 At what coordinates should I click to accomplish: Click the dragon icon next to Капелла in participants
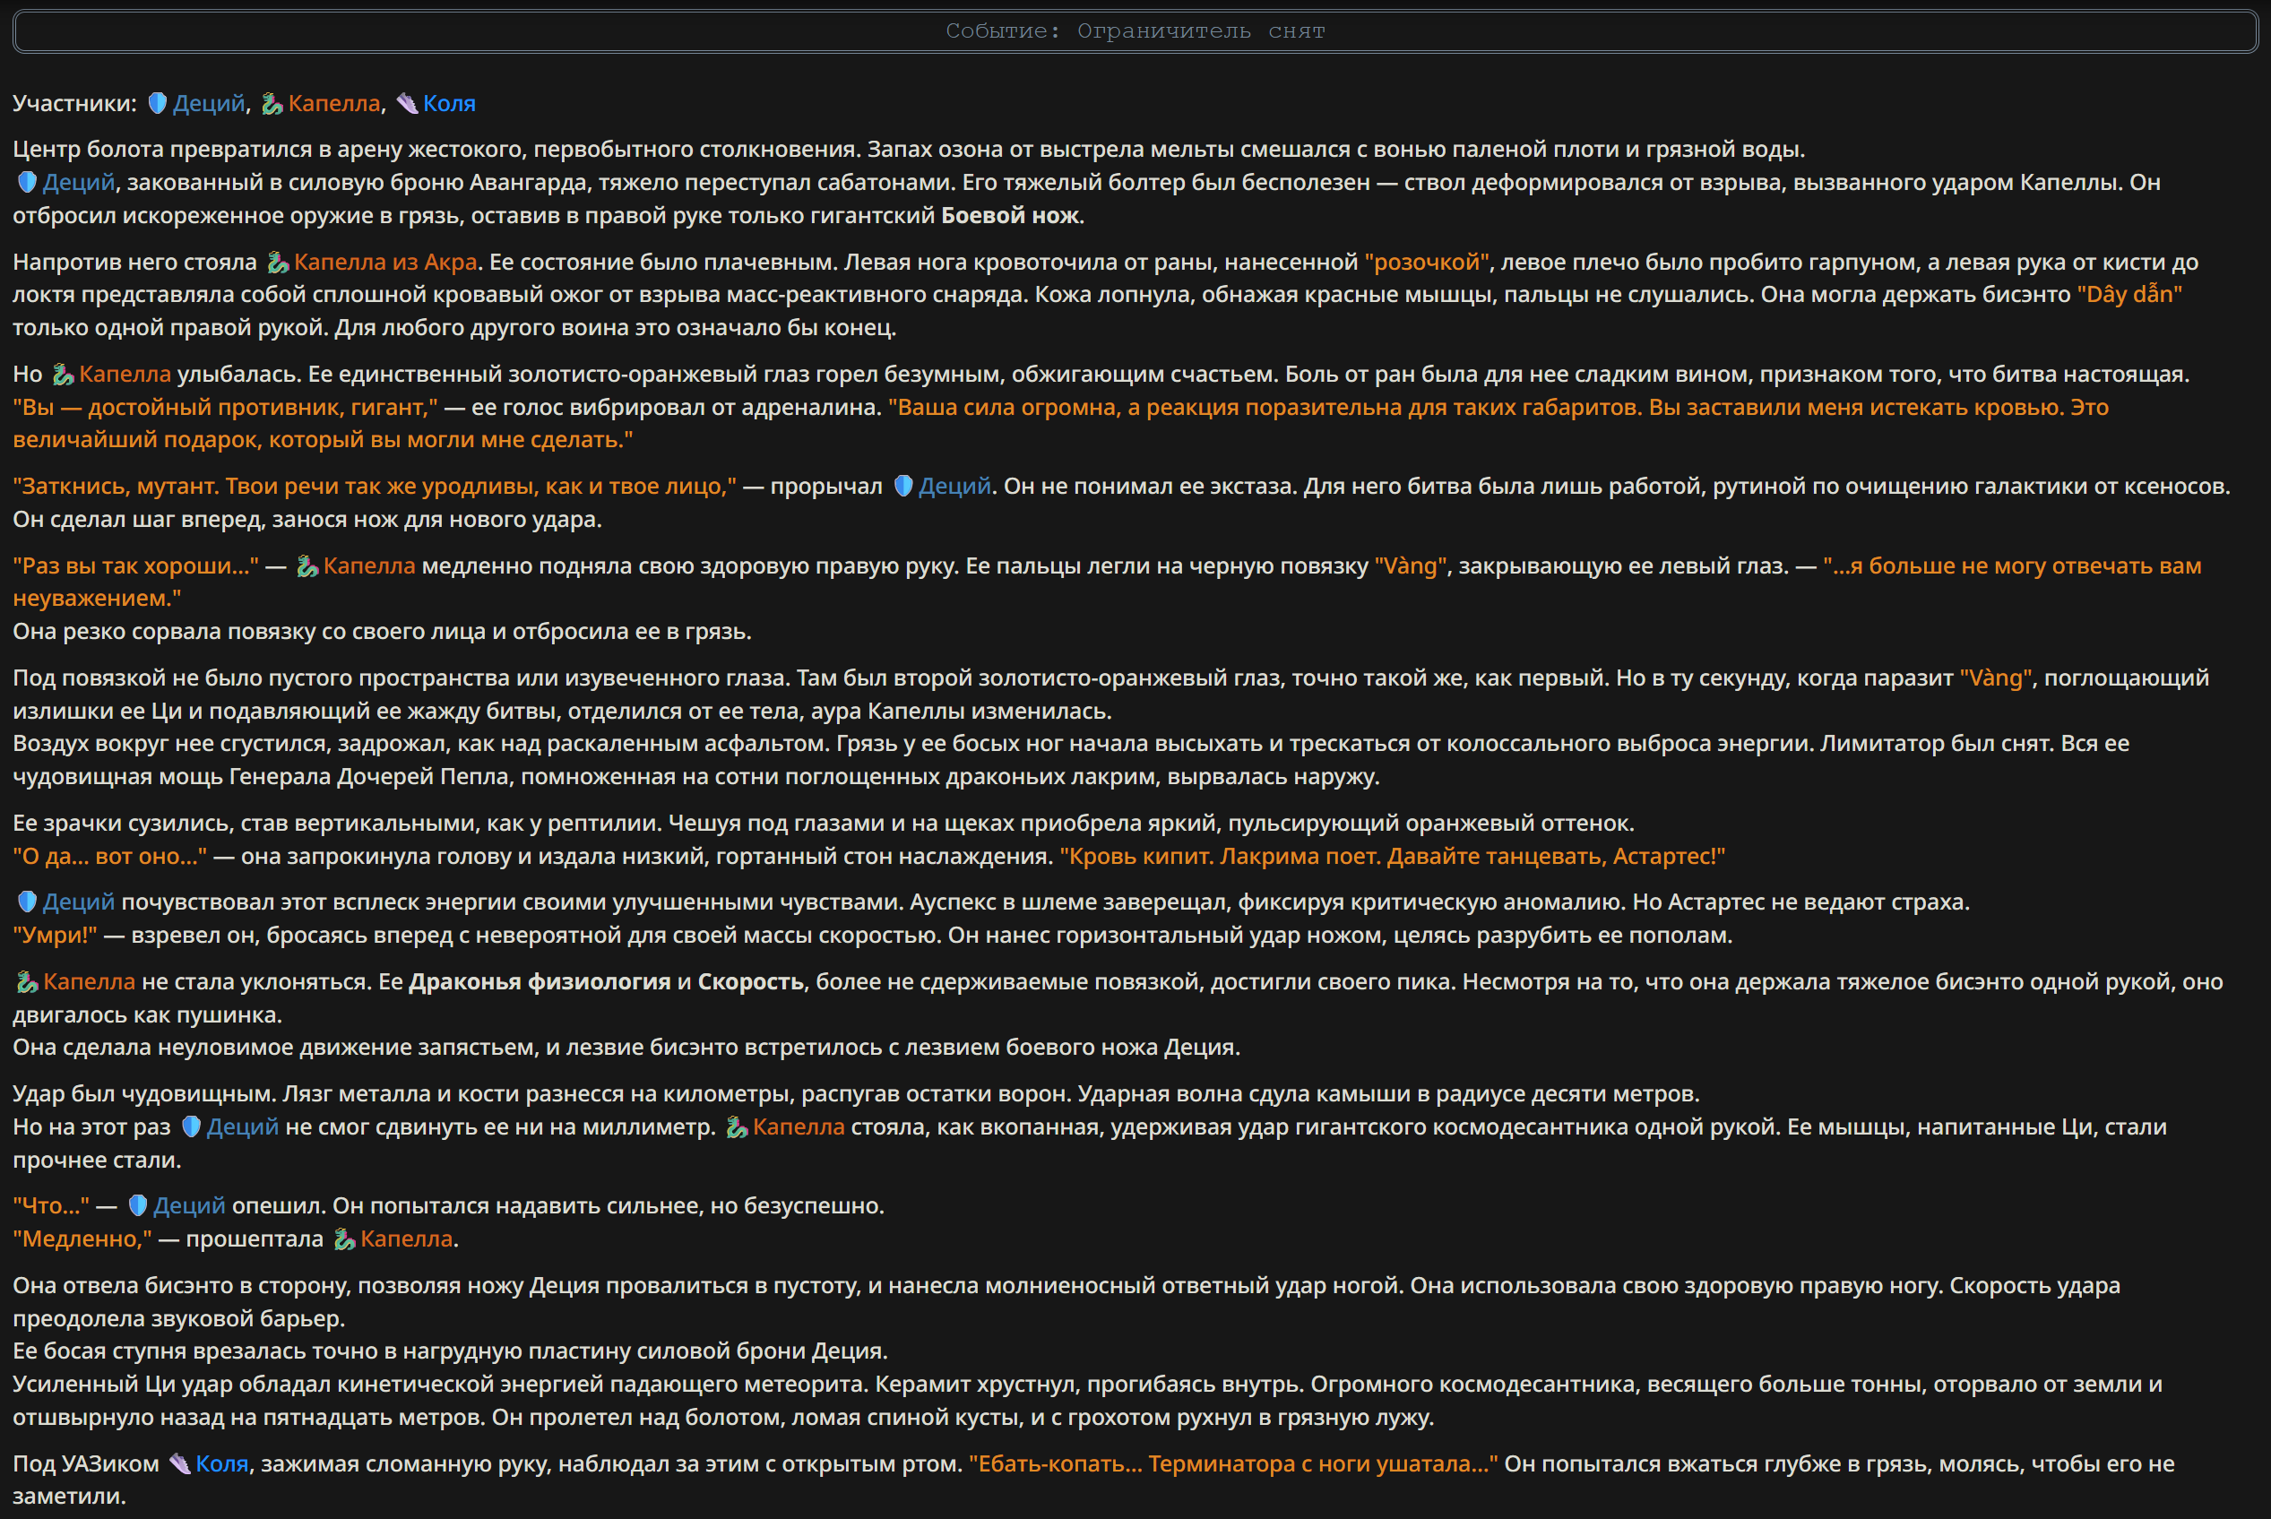(272, 104)
